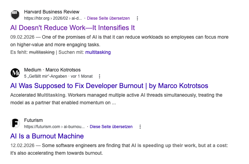Click the Harvard Business Review shield favicon
The width and height of the screenshot is (249, 164).
tap(15, 15)
